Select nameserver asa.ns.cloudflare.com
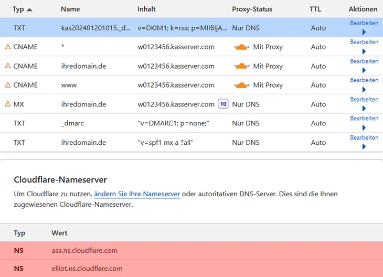383x277 pixels. [84, 251]
